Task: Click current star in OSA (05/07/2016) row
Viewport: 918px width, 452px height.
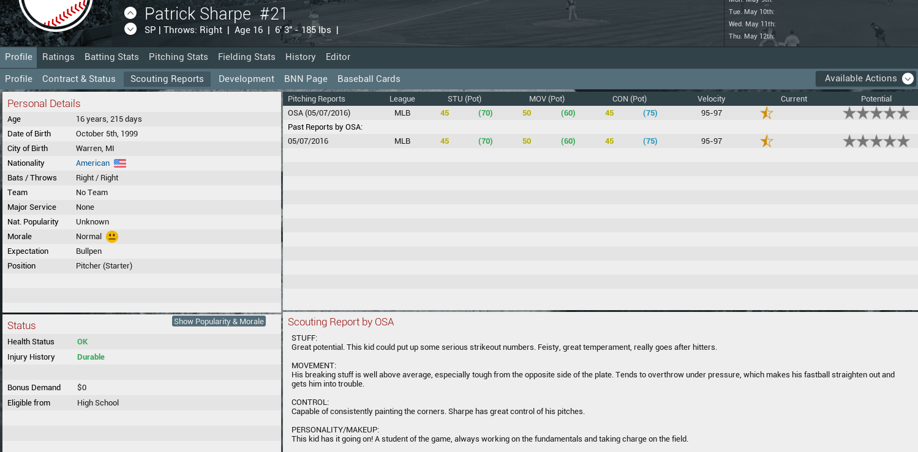Action: pyautogui.click(x=767, y=113)
